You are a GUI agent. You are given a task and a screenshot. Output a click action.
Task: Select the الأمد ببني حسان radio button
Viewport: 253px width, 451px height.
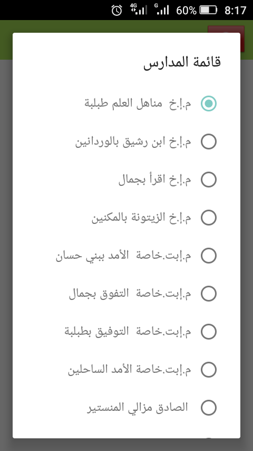click(x=209, y=256)
